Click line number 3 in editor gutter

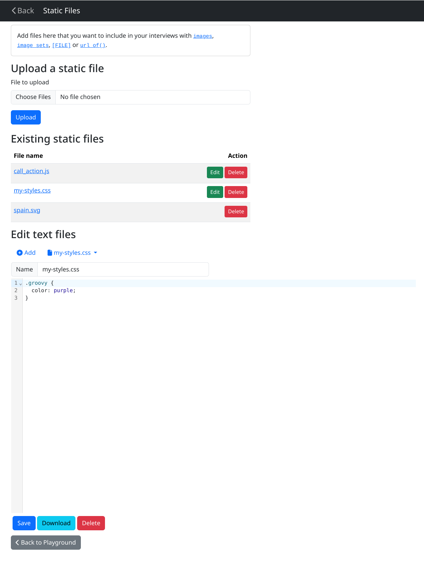pyautogui.click(x=16, y=298)
